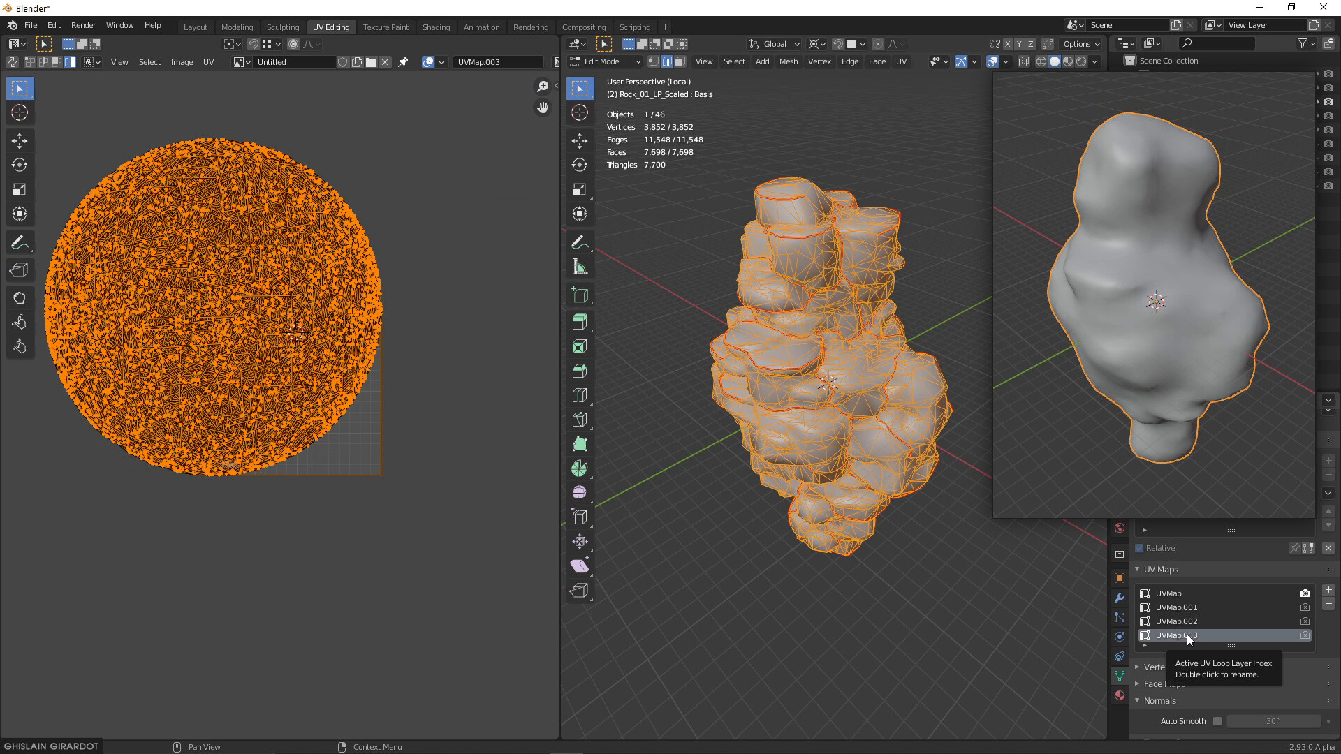Image resolution: width=1341 pixels, height=754 pixels.
Task: Open the Render menu
Action: coord(83,25)
